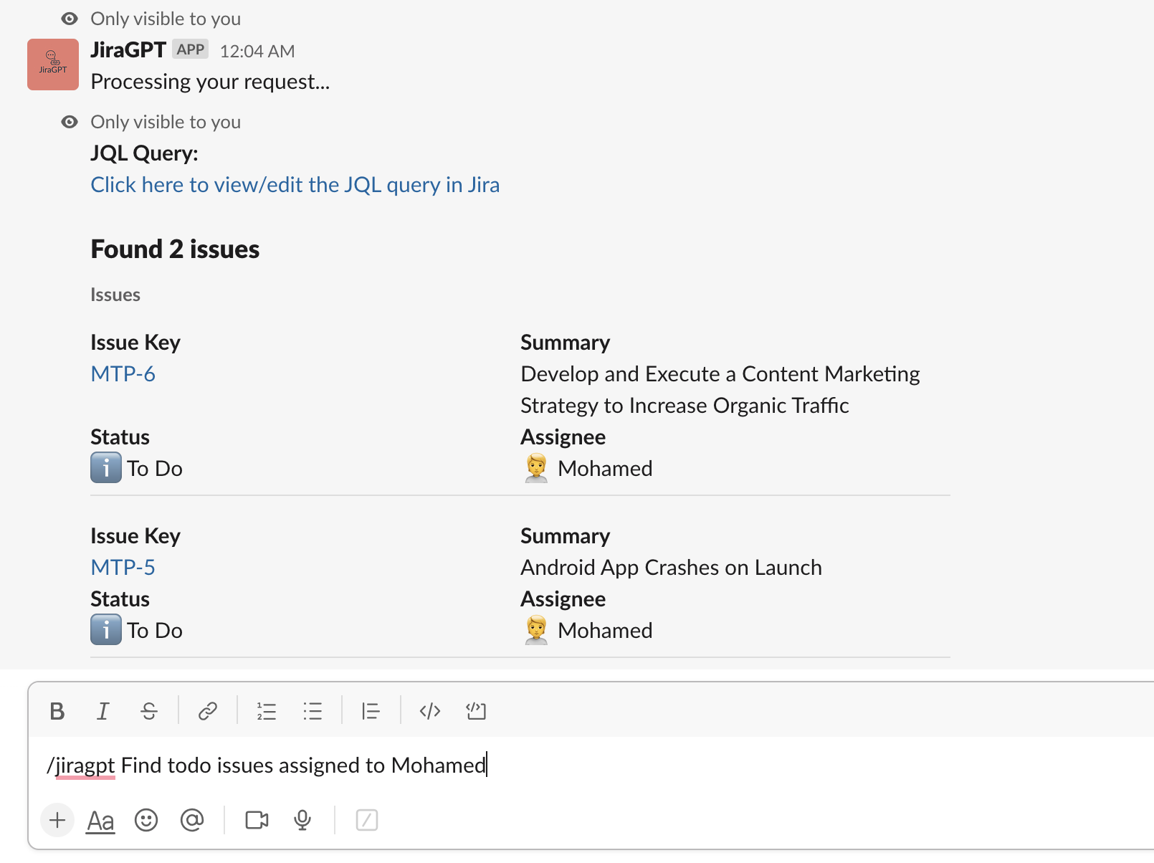This screenshot has height=863, width=1154.
Task: Open the JQL query link in Jira
Action: click(295, 185)
